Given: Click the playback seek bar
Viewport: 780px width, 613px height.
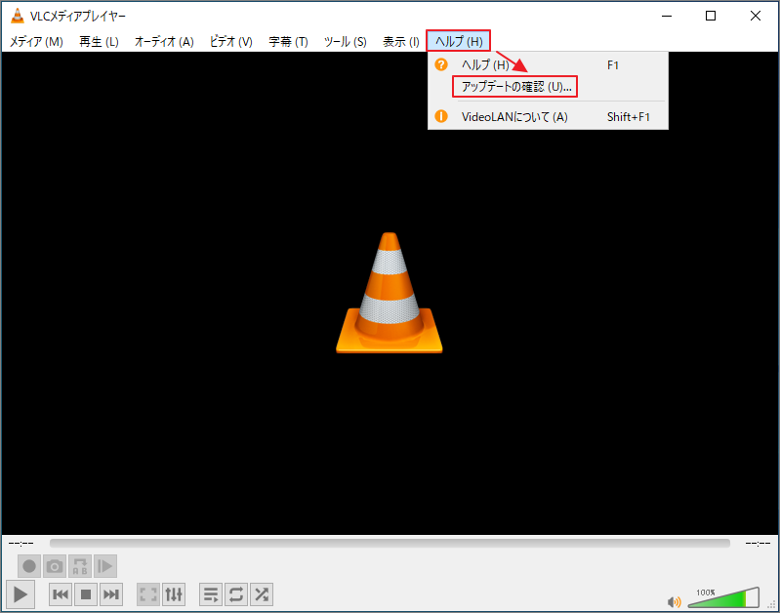Looking at the screenshot, I should pos(390,543).
